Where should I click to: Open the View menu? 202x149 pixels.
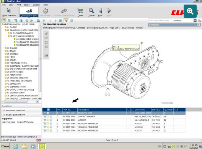11,5
